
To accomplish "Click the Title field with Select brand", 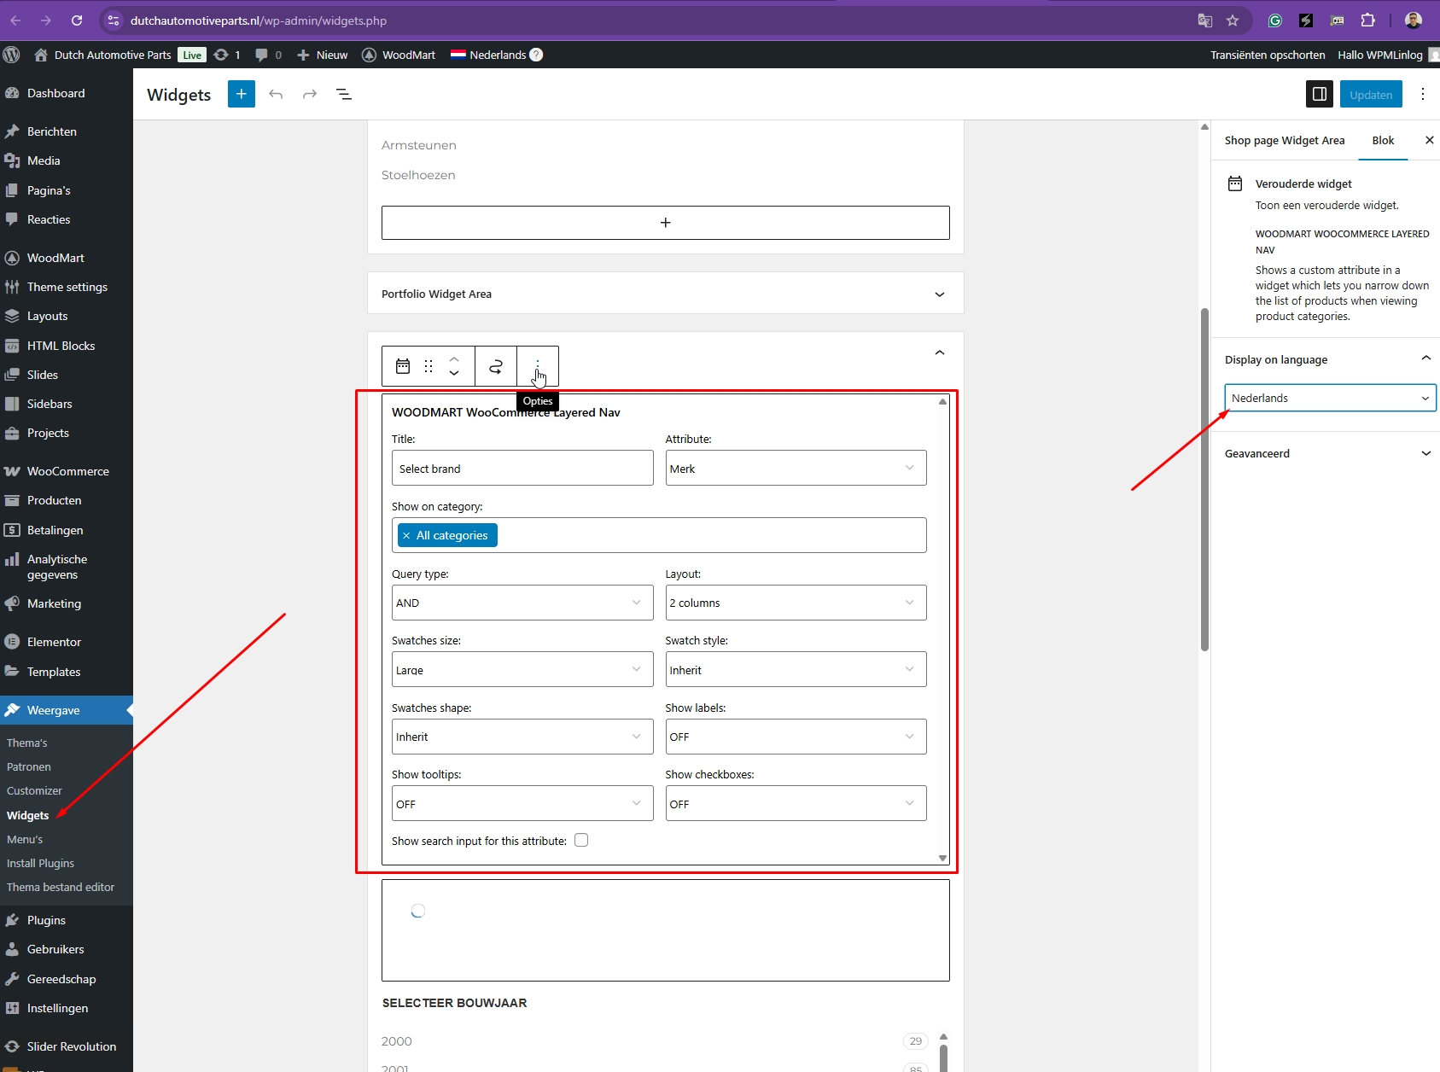I will tap(522, 468).
